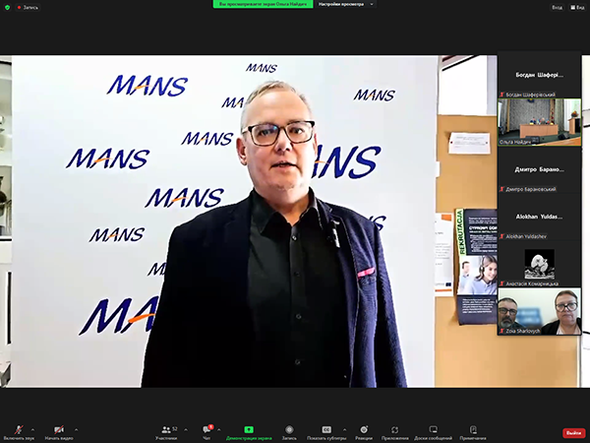
Task: Start camera with Начать видео icon
Action: (x=59, y=432)
